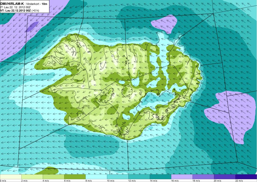Pick the light green 4–6 m/s legend swatch
This screenshot has height=182, width=257.
pyautogui.click(x=53, y=177)
